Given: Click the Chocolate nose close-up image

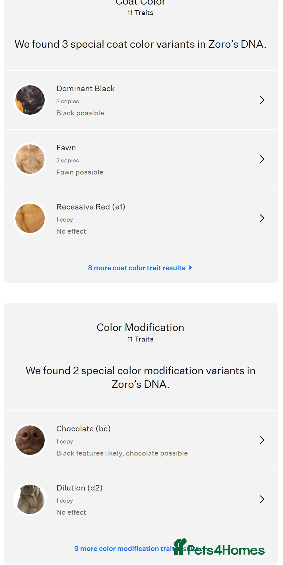Looking at the screenshot, I should pyautogui.click(x=30, y=440).
